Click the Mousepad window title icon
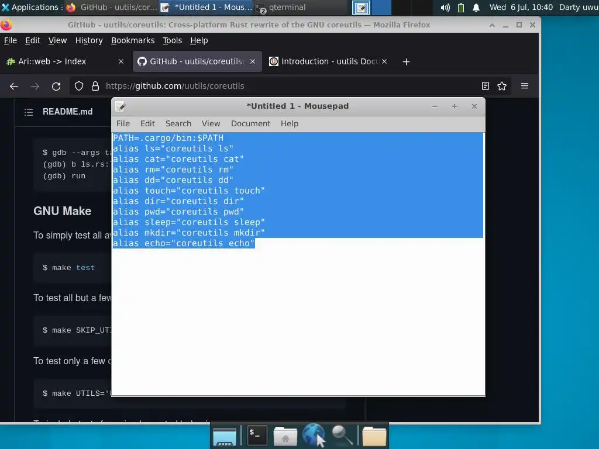 [x=121, y=106]
